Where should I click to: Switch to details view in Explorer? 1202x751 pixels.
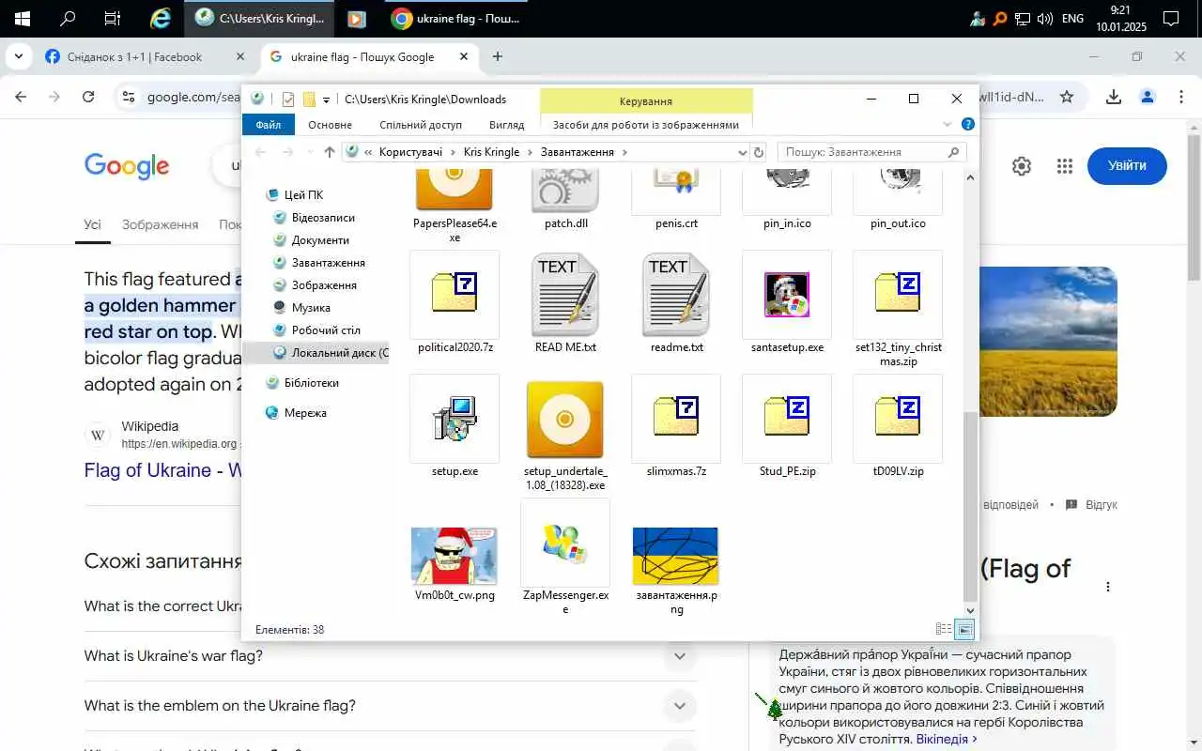point(943,629)
